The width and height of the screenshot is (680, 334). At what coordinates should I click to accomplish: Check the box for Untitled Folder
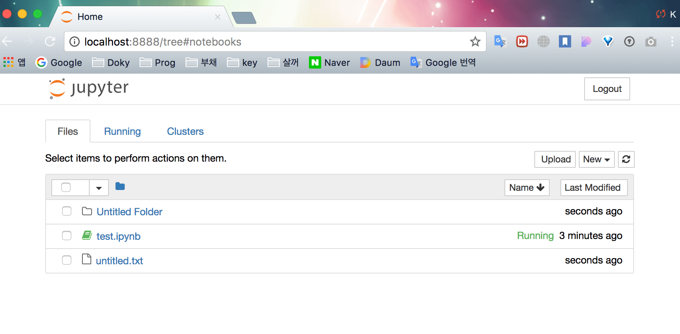click(67, 211)
